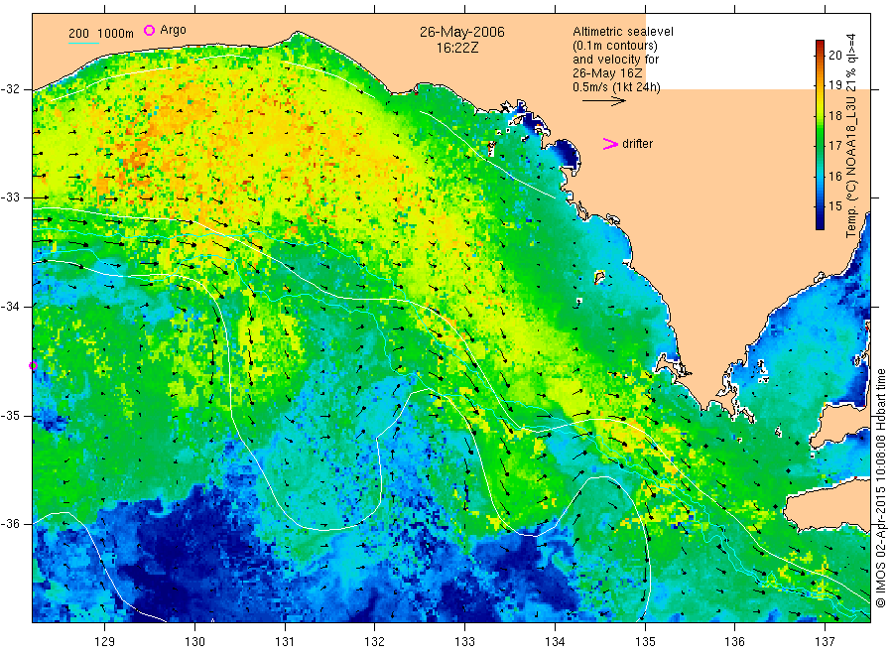Click the color bar label "19"
This screenshot has height=655, width=893.
(x=834, y=85)
